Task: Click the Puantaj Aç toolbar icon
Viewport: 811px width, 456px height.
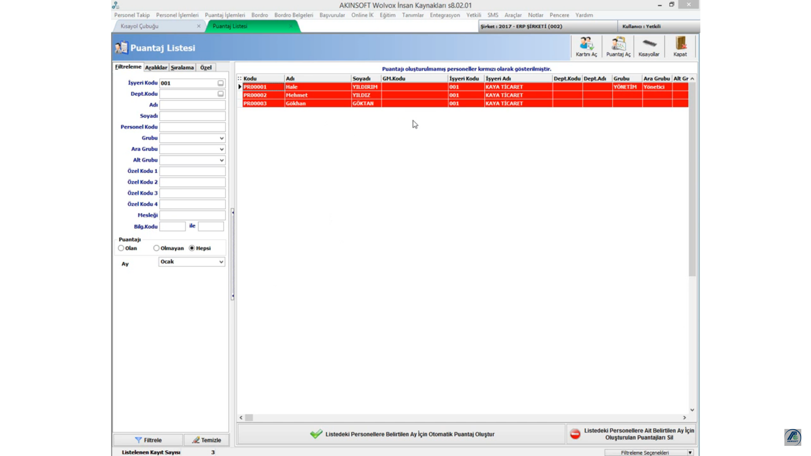Action: [618, 46]
